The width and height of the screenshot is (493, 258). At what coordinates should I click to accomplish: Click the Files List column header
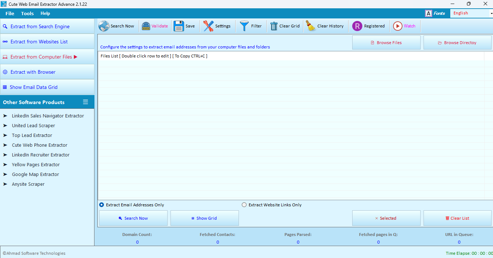coord(291,56)
